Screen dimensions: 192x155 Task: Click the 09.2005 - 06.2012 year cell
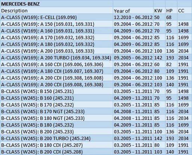click(133, 58)
